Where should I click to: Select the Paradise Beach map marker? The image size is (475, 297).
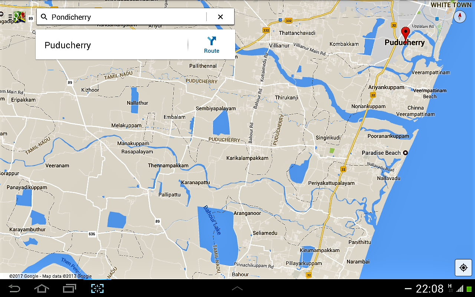coord(406,153)
